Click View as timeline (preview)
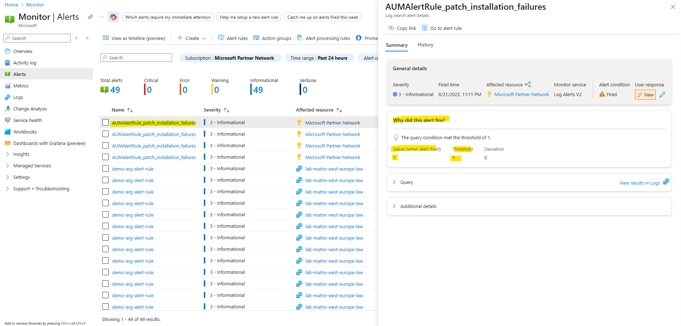 (134, 38)
